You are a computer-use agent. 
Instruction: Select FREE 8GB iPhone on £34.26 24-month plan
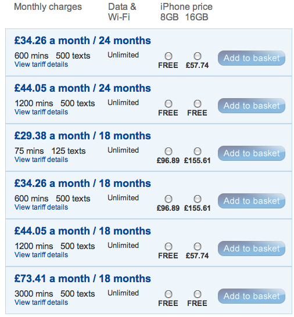(168, 56)
